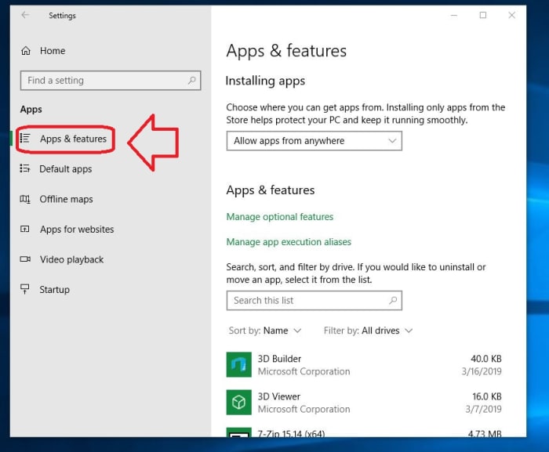Minimize the Settings window
Screen dimensions: 549x452
pos(454,16)
